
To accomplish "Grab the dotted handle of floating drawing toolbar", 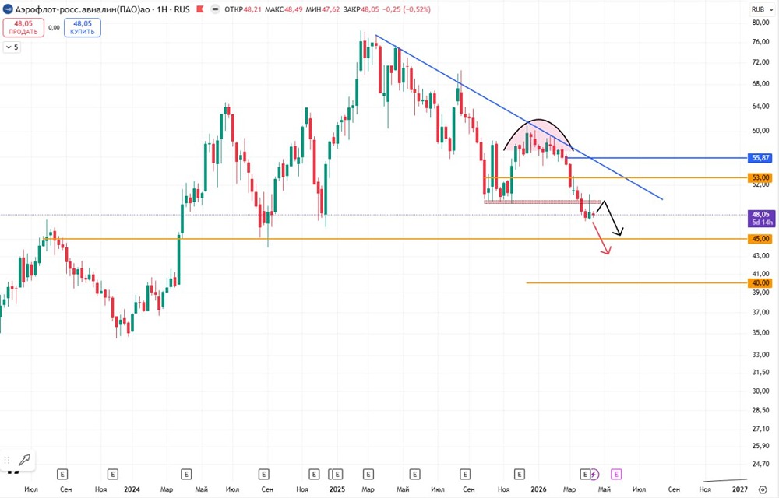I will (x=7, y=459).
